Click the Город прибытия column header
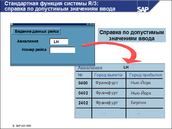This screenshot has width=172, height=129. pos(146,75)
